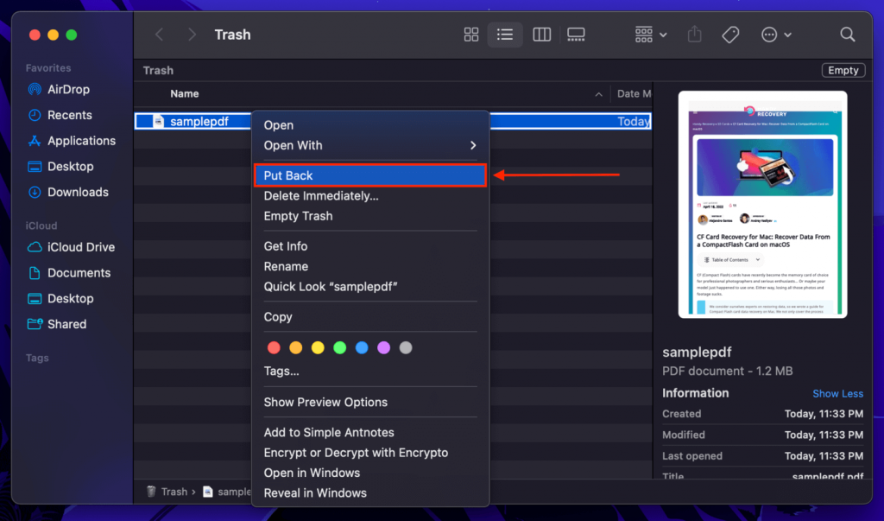Open the Finder search icon

[x=847, y=35]
